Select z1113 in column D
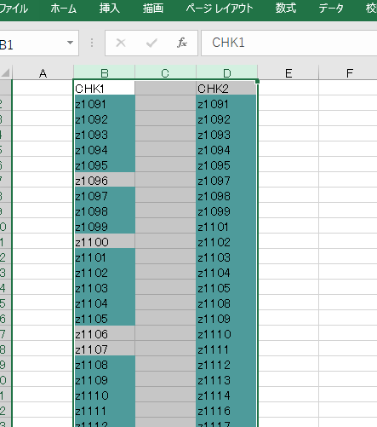The image size is (377, 427). pyautogui.click(x=226, y=380)
